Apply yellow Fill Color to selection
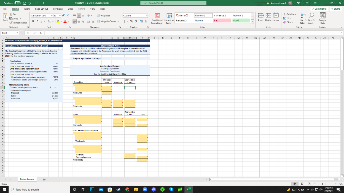This screenshot has height=193, width=344. tap(57, 21)
